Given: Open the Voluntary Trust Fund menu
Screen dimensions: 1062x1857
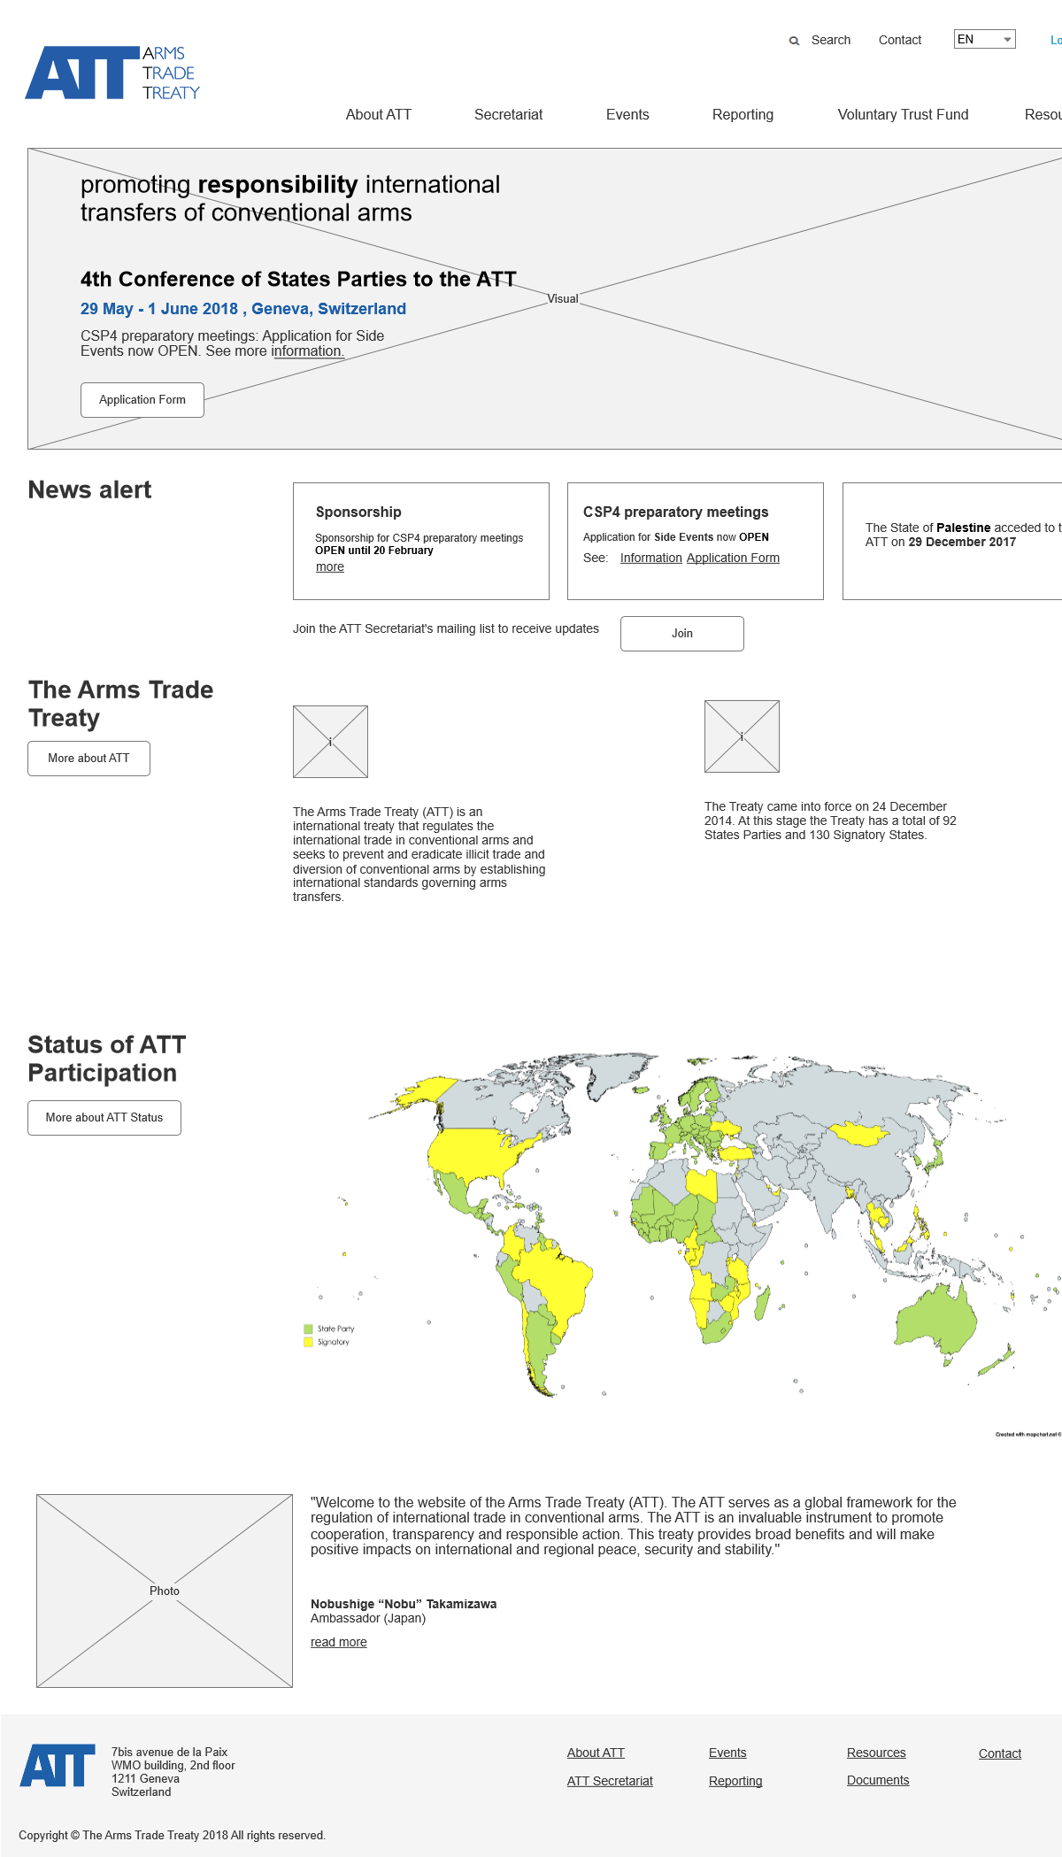Looking at the screenshot, I should (903, 114).
